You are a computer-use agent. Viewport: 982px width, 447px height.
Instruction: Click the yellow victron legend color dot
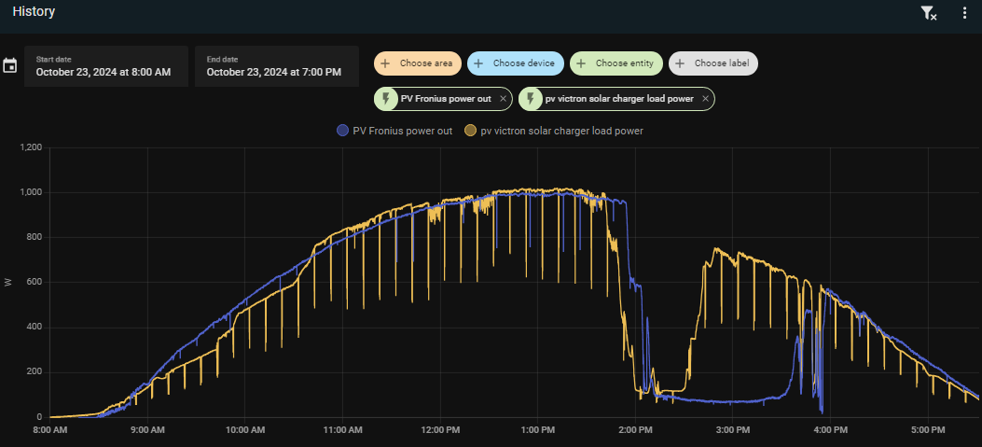pyautogui.click(x=471, y=131)
